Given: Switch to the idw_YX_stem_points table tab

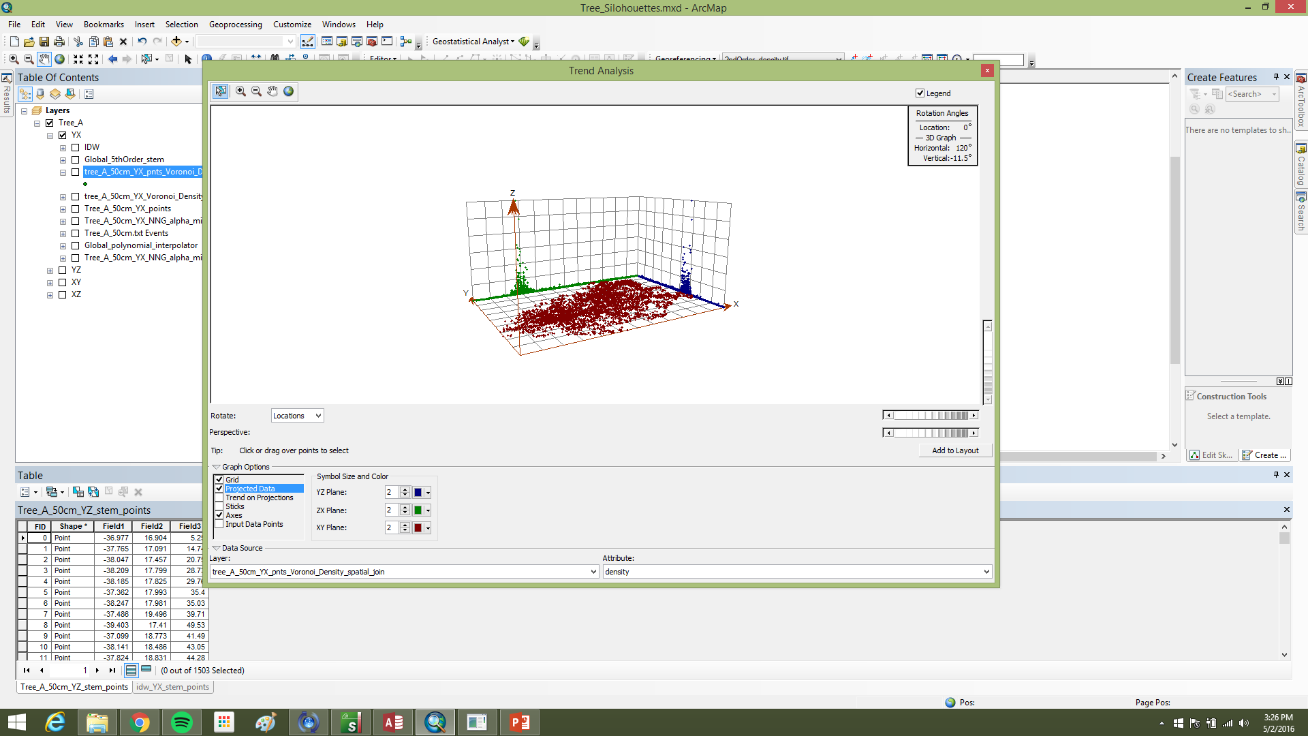Looking at the screenshot, I should 172,686.
